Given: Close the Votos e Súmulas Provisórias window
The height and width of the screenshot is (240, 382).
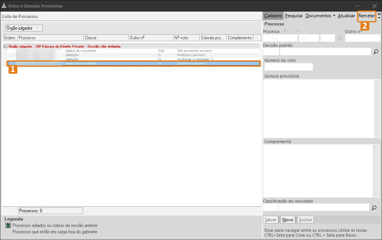Looking at the screenshot, I should (374, 6).
